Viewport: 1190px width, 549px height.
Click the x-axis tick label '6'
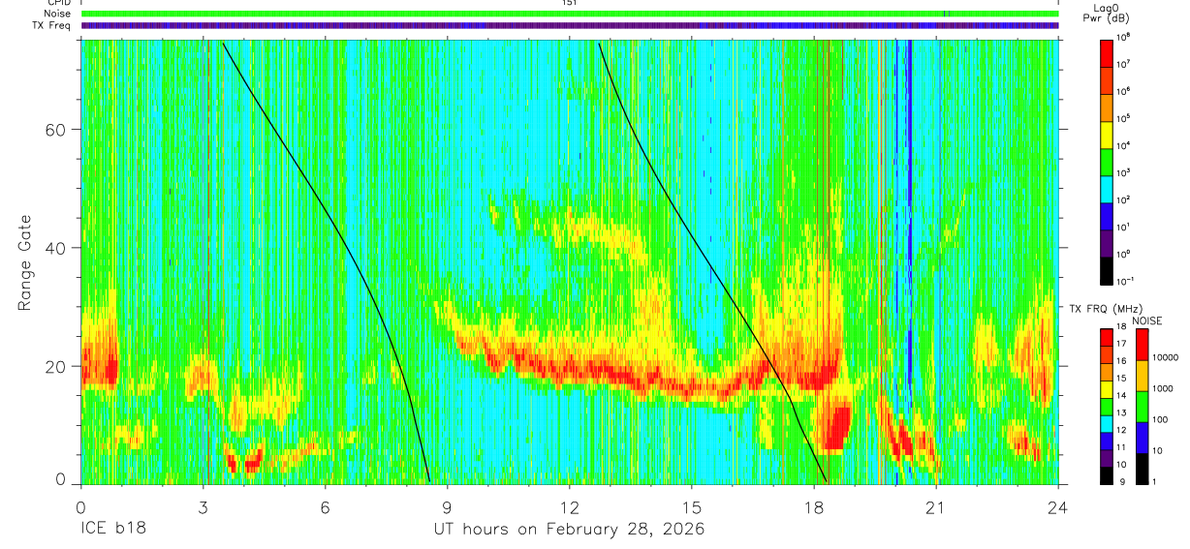(326, 506)
